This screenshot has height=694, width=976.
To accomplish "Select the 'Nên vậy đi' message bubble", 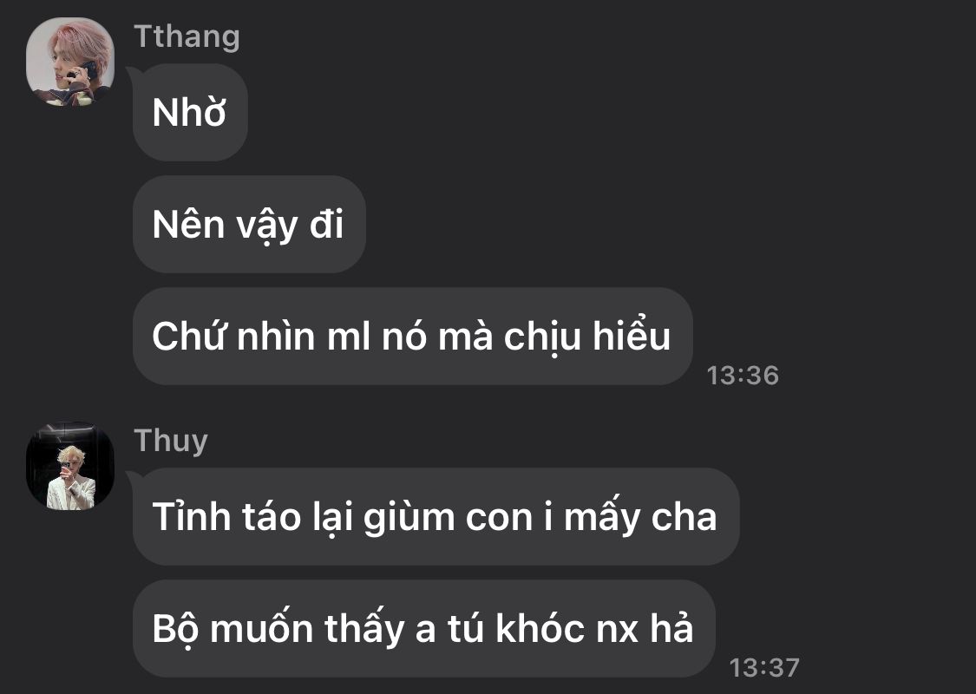I will coord(249,224).
